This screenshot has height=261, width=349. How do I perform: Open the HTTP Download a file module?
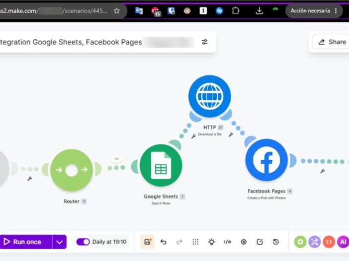pos(209,96)
